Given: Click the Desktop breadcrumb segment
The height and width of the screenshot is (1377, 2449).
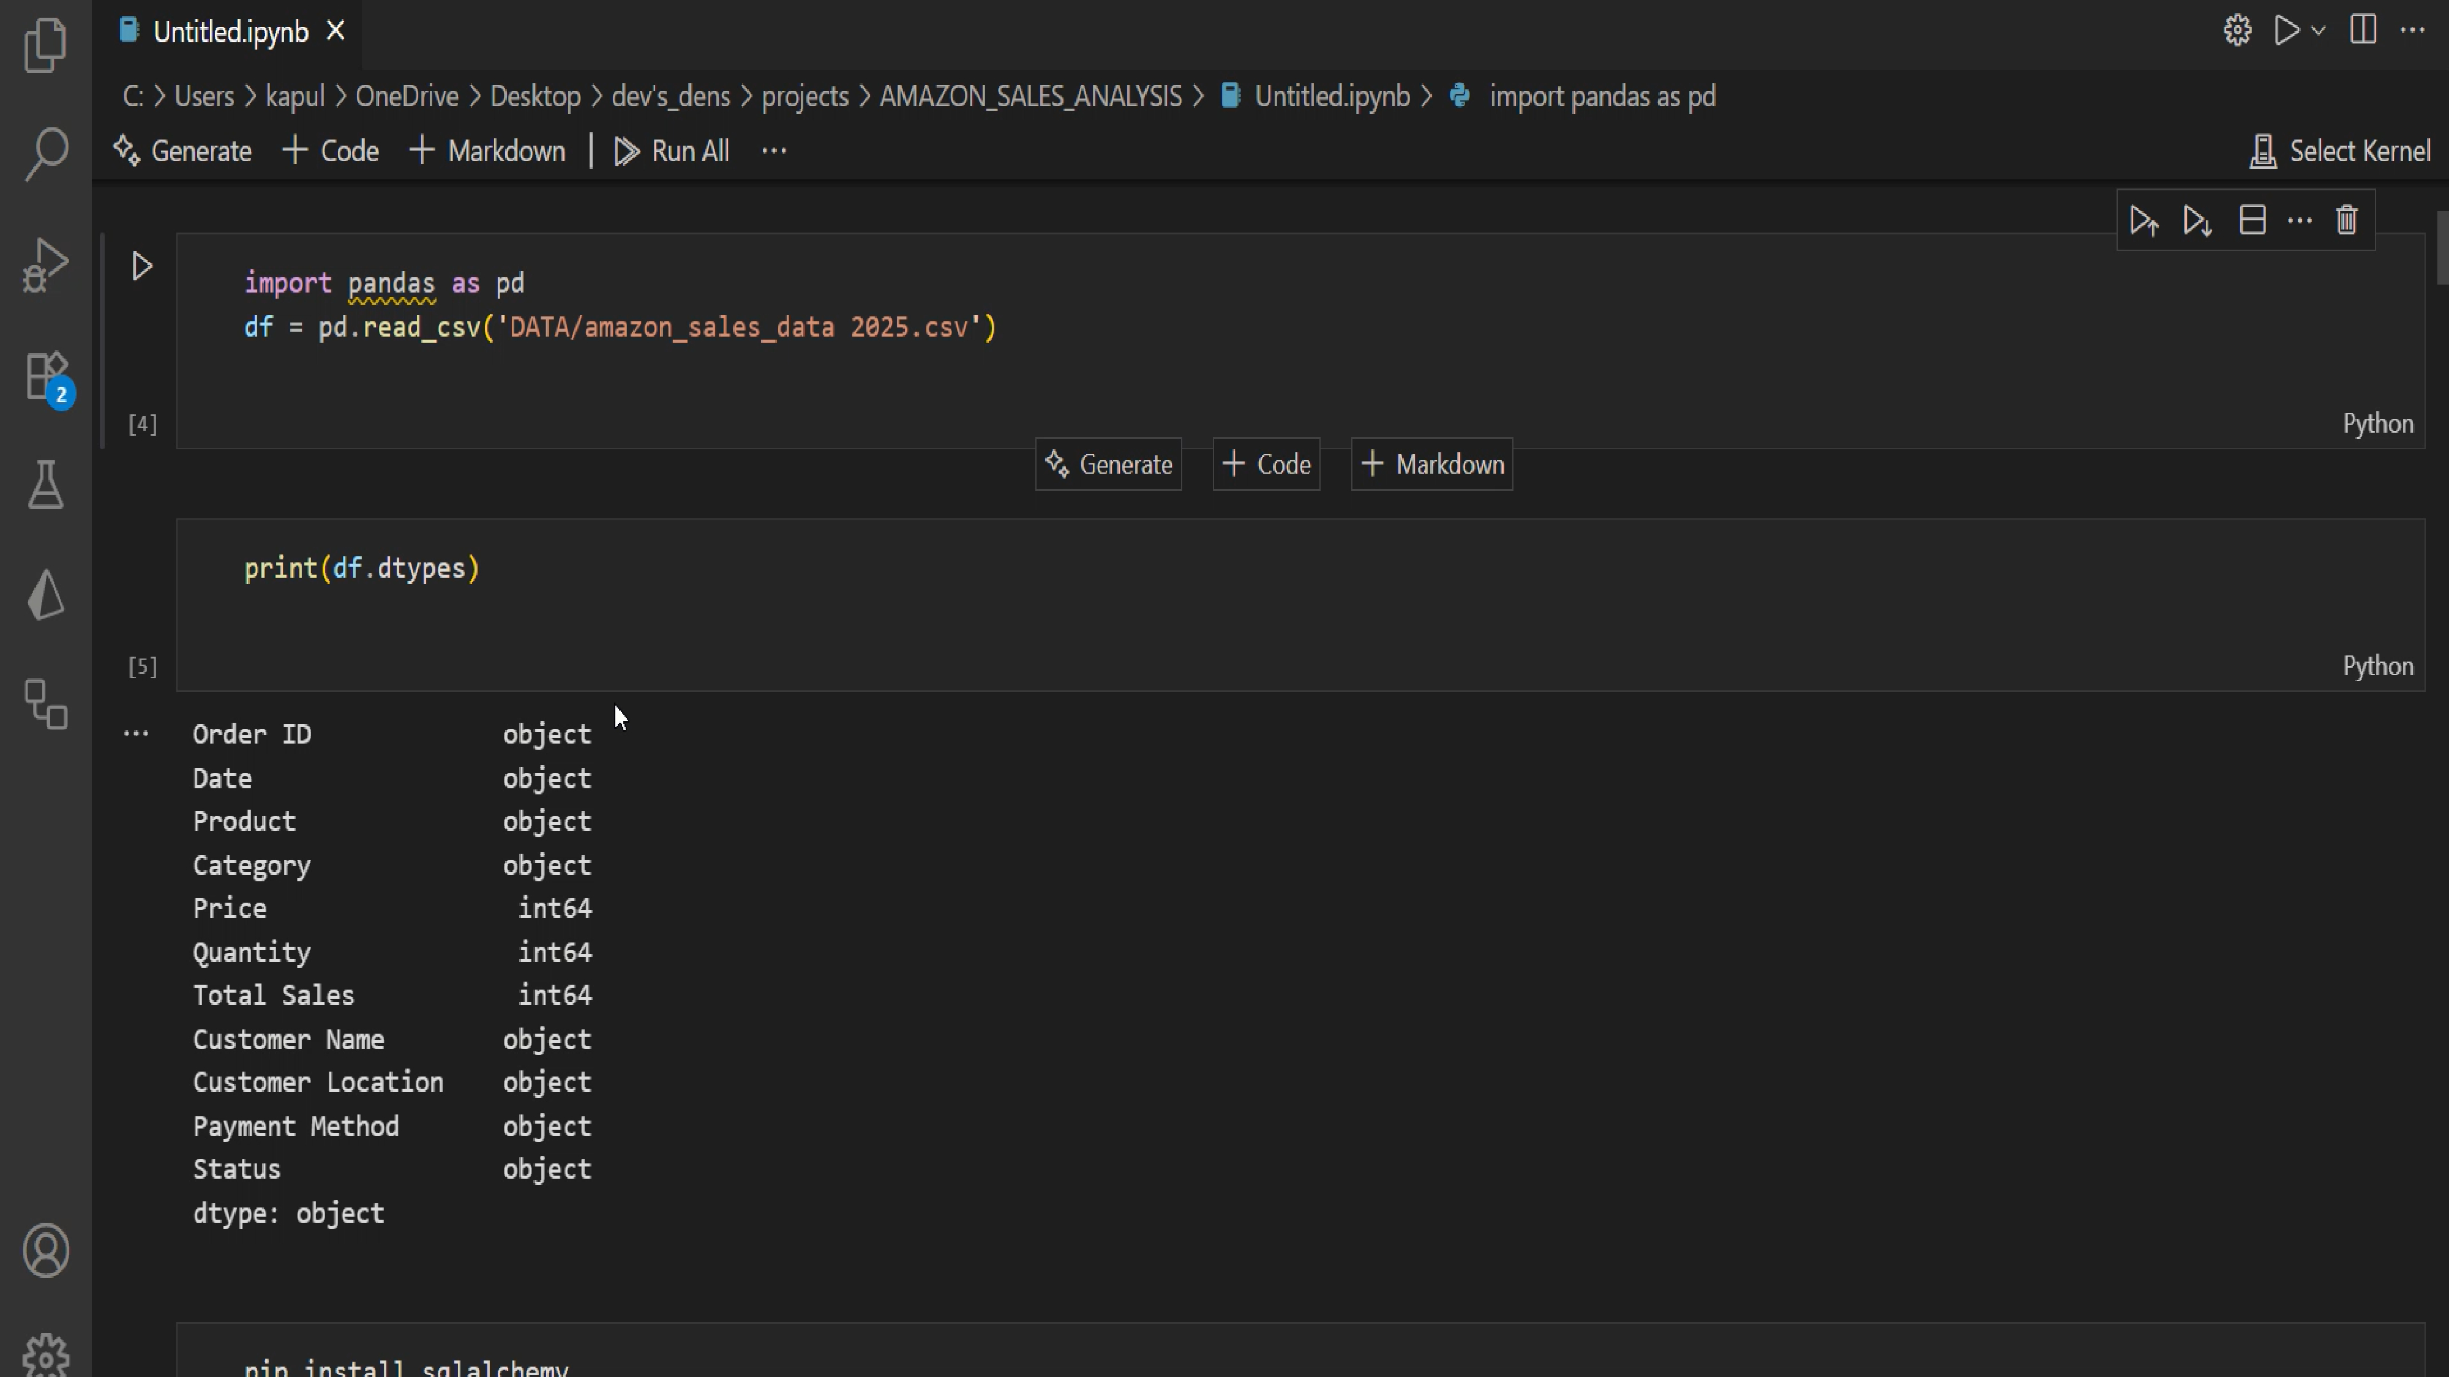Looking at the screenshot, I should tap(535, 96).
